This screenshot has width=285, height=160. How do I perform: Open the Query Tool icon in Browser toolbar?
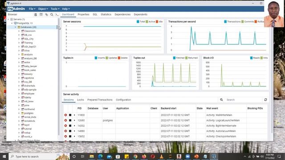(36, 15)
